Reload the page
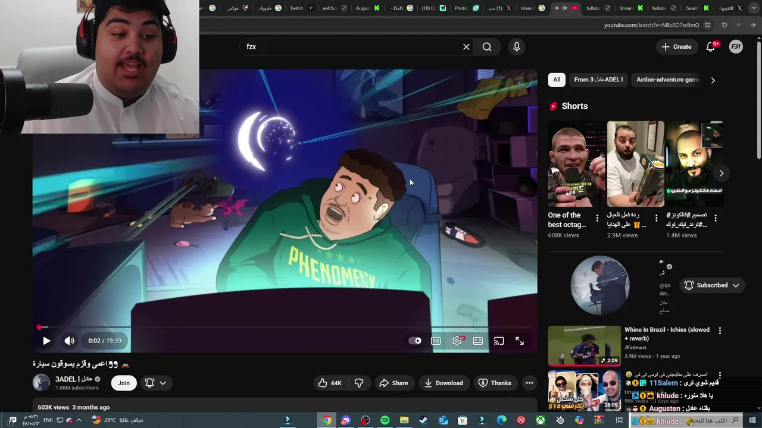This screenshot has height=428, width=762. pyautogui.click(x=724, y=25)
